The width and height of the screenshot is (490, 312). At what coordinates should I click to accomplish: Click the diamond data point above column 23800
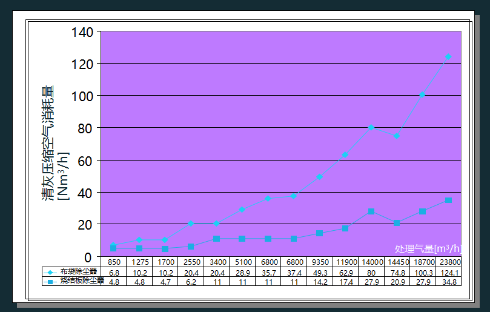[x=448, y=56]
